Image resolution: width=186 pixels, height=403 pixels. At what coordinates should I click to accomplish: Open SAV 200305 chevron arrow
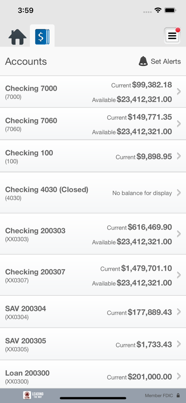click(179, 344)
